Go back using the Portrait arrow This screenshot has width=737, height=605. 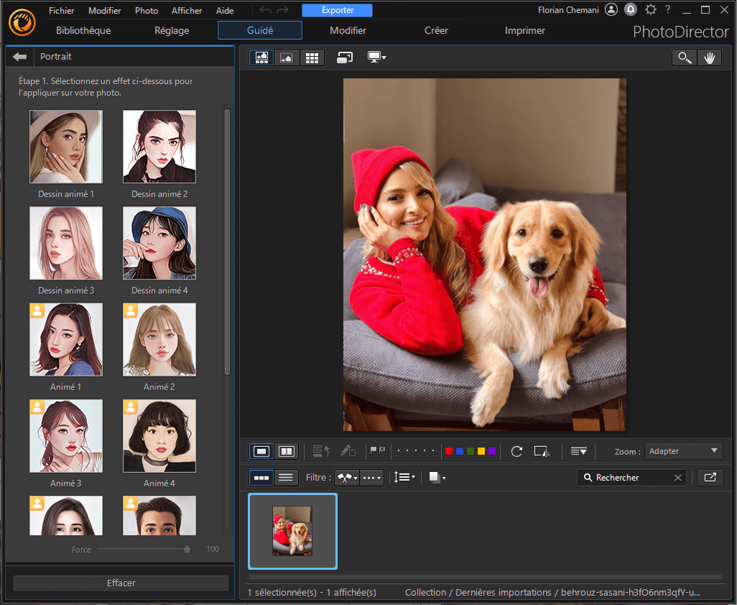coord(19,57)
